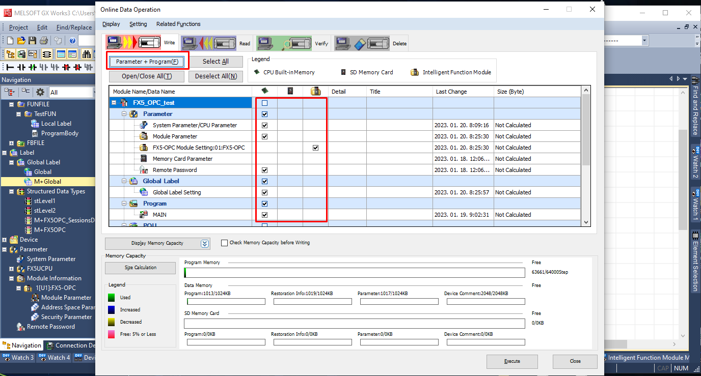Uncheck the MAIN program checkbox
701x376 pixels.
point(264,215)
